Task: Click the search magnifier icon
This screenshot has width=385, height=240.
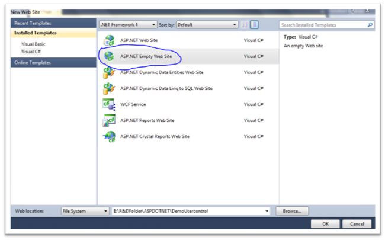Action: (370, 25)
